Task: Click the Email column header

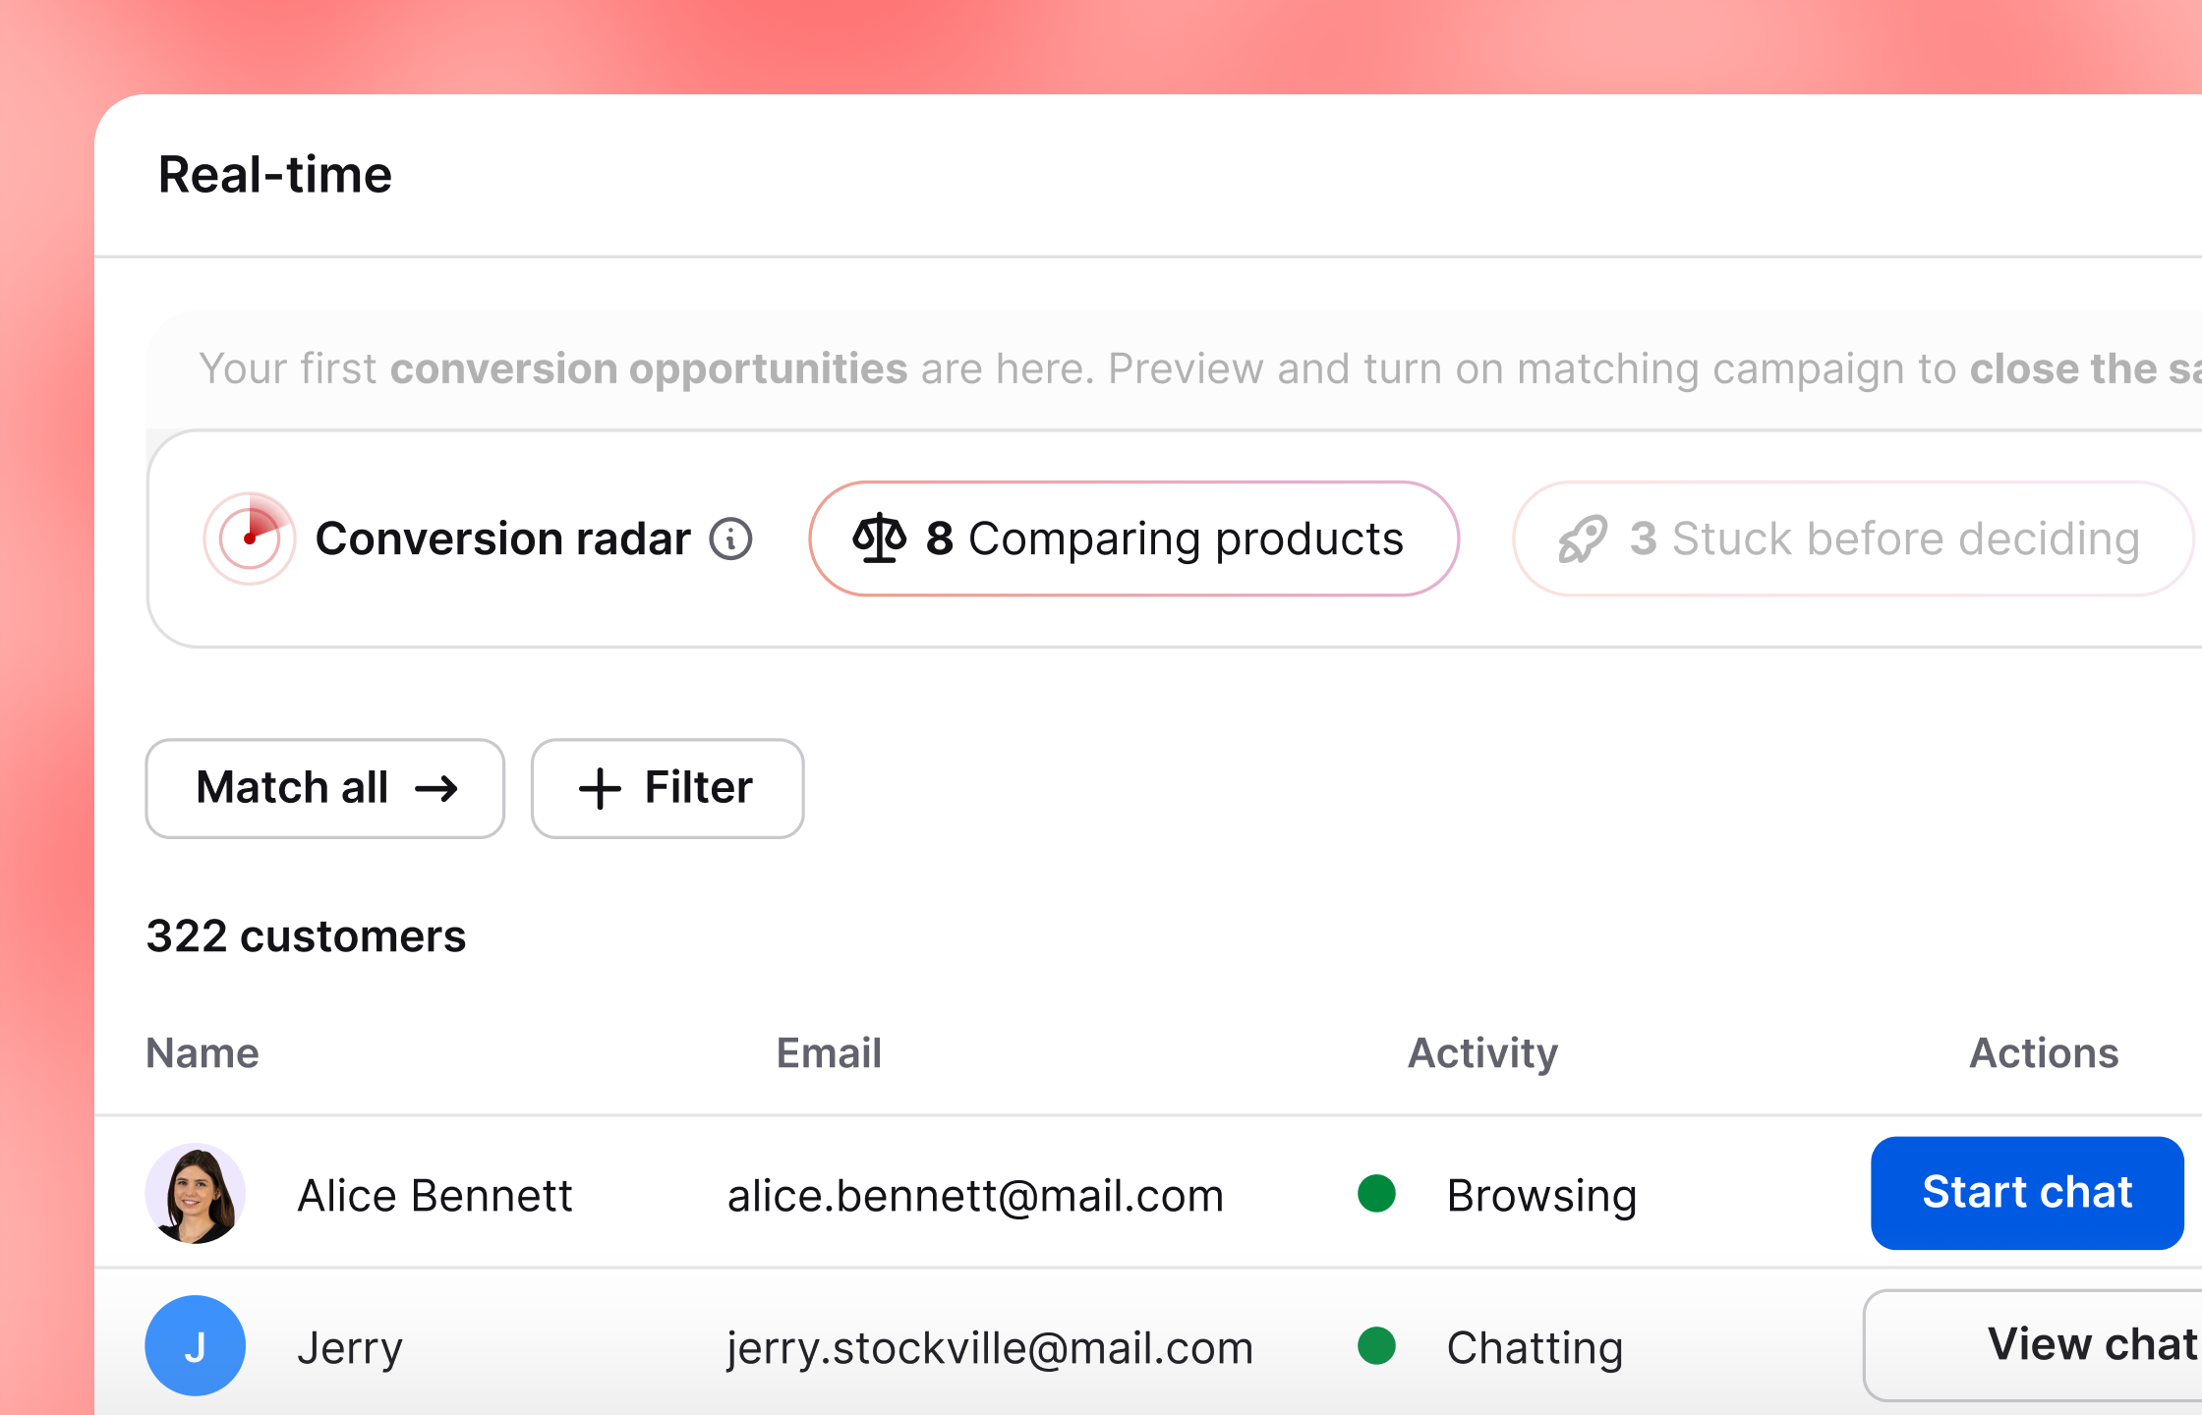Action: (829, 1053)
